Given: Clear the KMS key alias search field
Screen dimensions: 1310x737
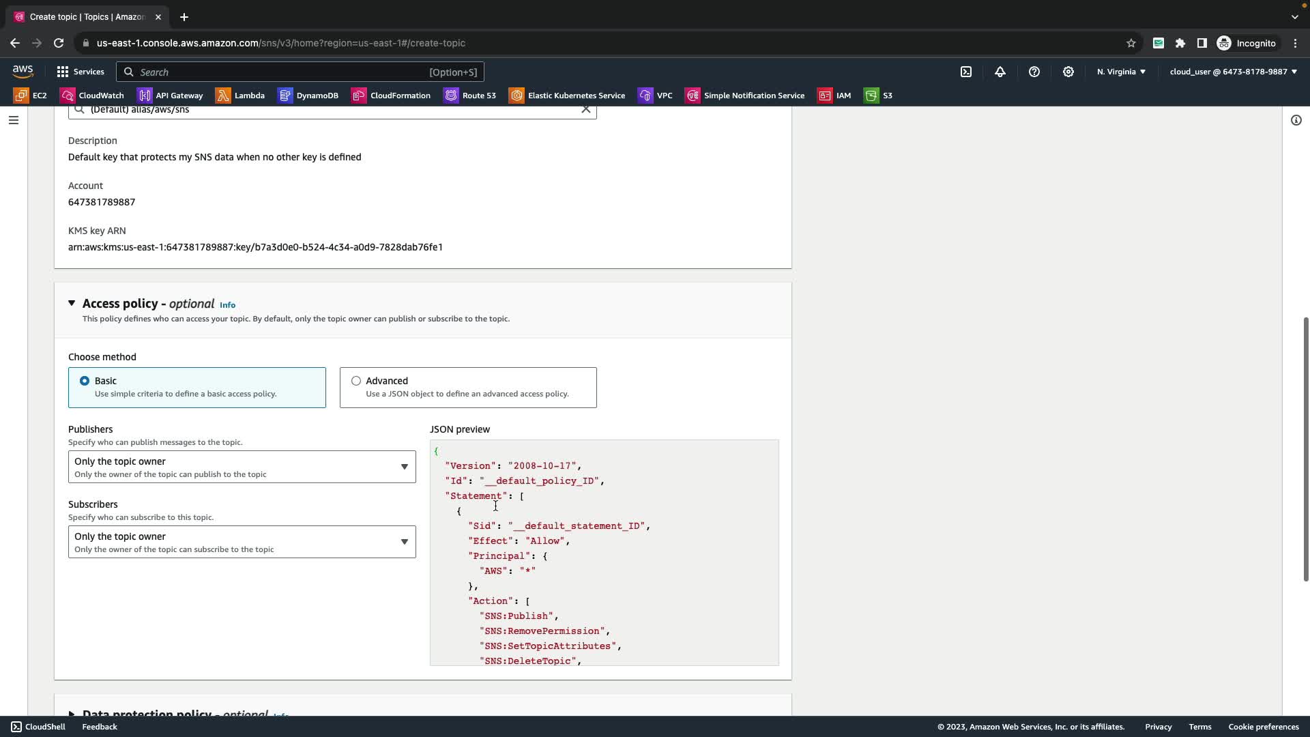Looking at the screenshot, I should click(x=585, y=109).
